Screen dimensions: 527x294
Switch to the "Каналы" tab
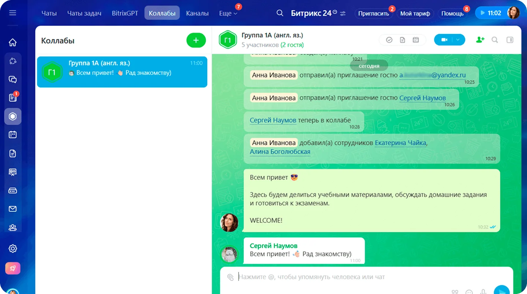(197, 13)
